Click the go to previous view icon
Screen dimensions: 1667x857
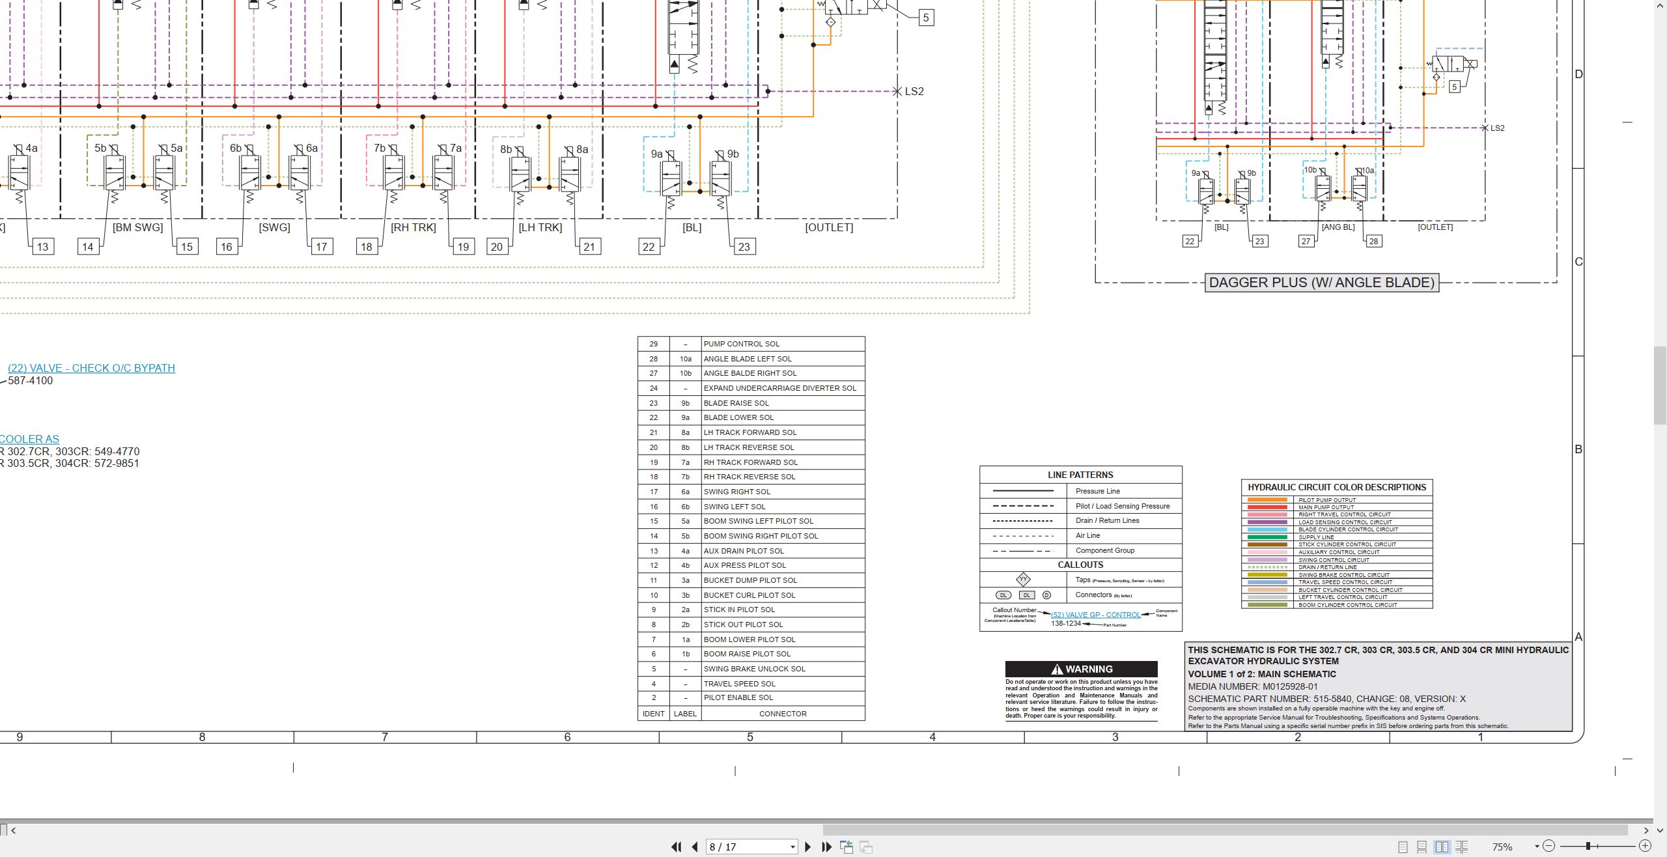pyautogui.click(x=847, y=847)
